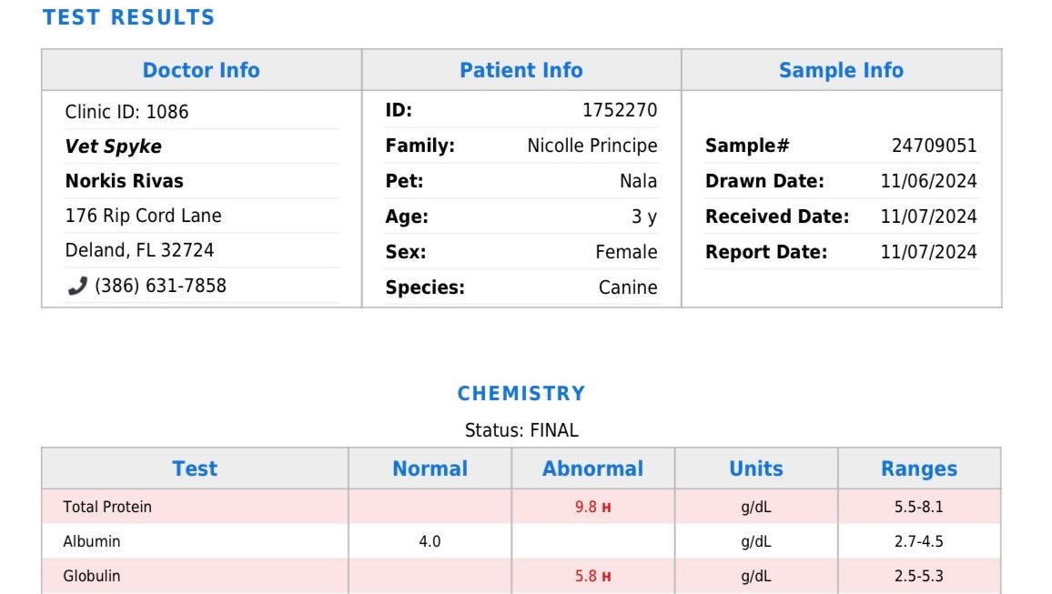Image resolution: width=1052 pixels, height=594 pixels.
Task: Click the Ranges column header
Action: (919, 468)
